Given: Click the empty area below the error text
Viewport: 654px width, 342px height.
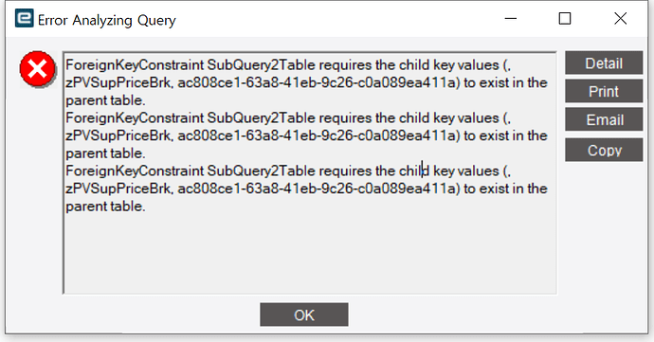Looking at the screenshot, I should point(310,253).
